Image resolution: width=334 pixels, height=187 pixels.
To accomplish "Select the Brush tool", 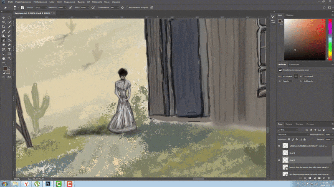I will tap(9, 32).
